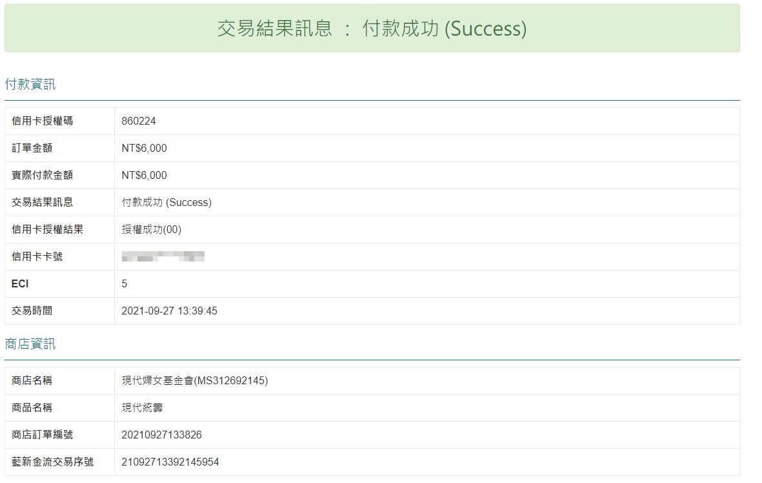Image resolution: width=762 pixels, height=483 pixels.
Task: Click the 信用卡授權碼 row label
Action: [x=42, y=121]
